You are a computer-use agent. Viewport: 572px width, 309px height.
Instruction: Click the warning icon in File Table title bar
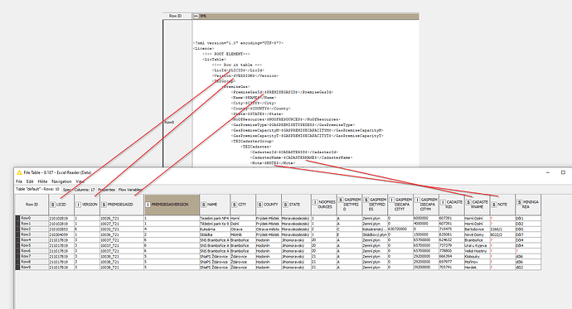pos(19,172)
